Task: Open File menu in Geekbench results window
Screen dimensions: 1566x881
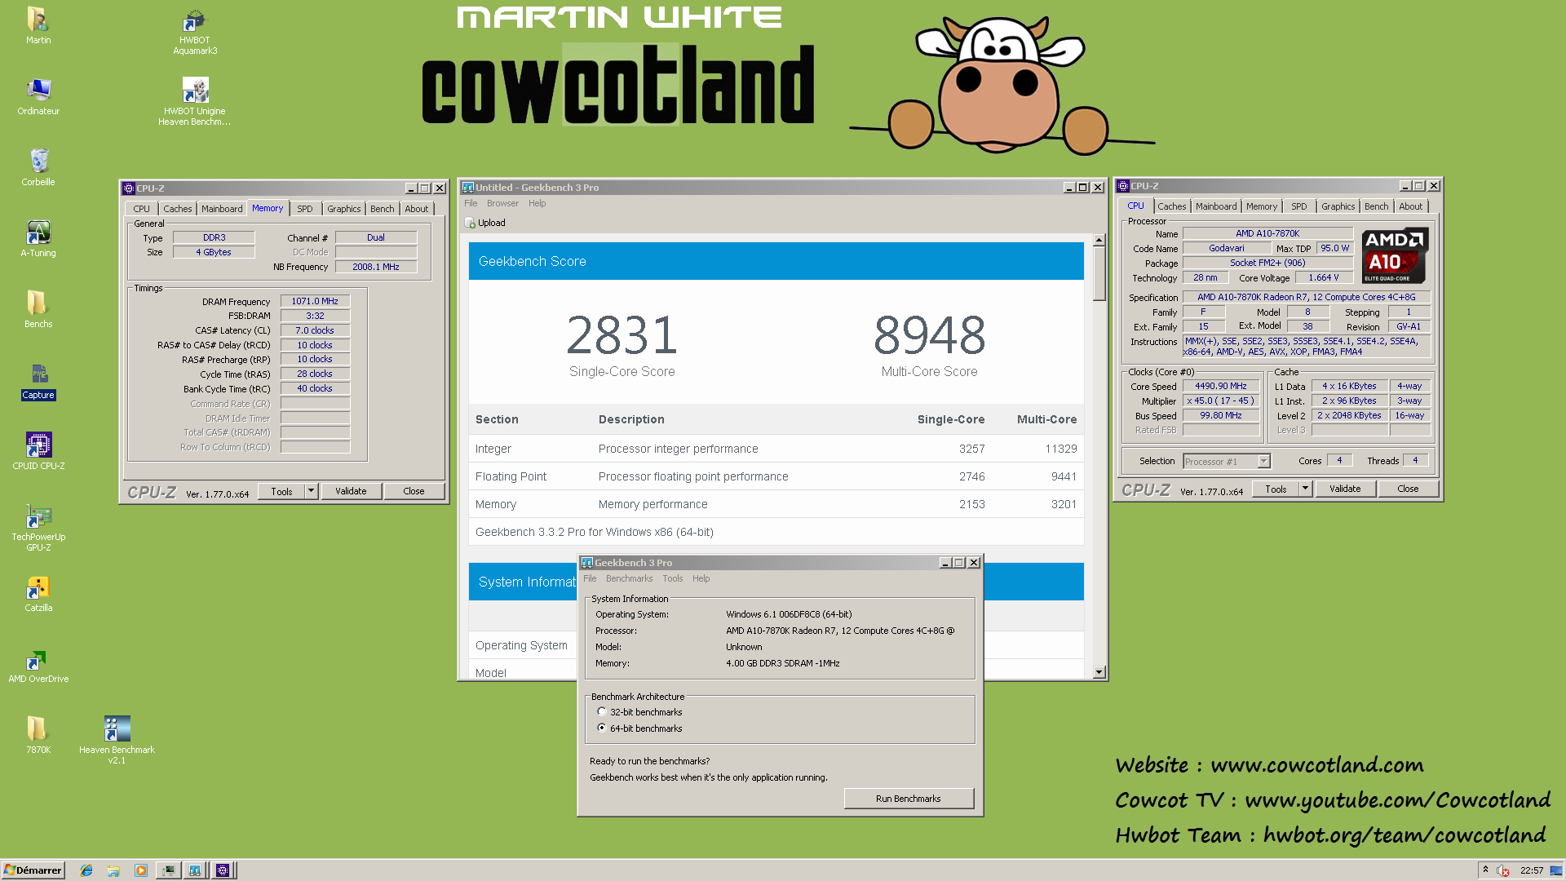Action: click(x=471, y=203)
